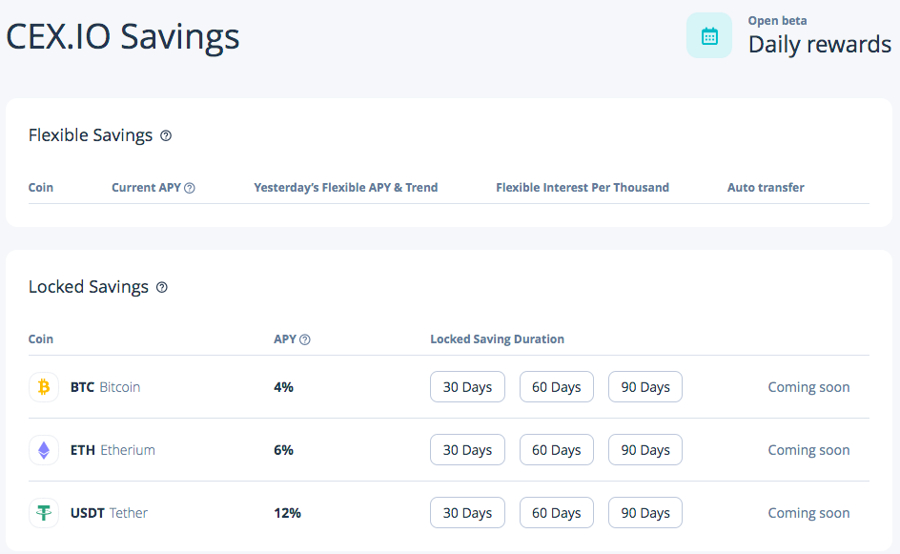Viewport: 900px width, 554px height.
Task: Select 60 Days duration for BTC
Action: point(556,387)
